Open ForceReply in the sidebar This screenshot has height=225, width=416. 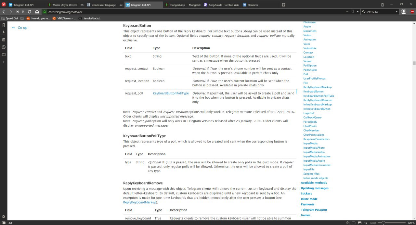click(x=310, y=122)
